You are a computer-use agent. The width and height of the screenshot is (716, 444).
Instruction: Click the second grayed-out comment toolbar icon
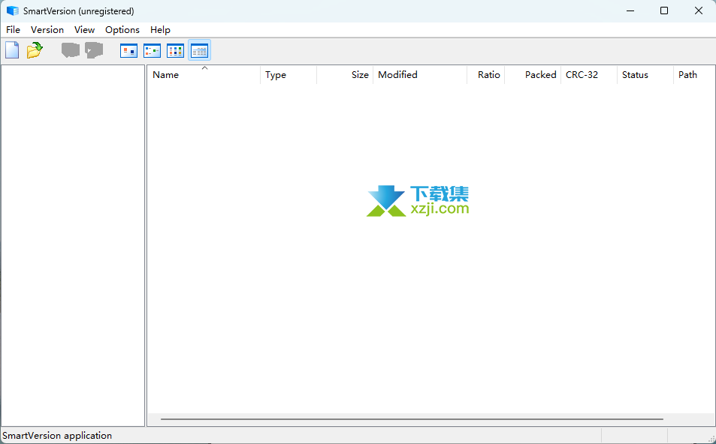click(x=94, y=50)
